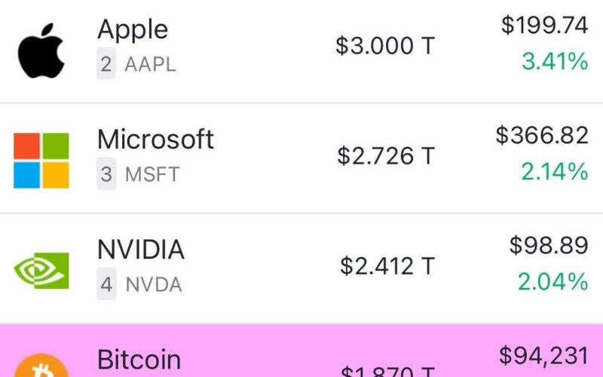Click the NVDA ticker symbol
The width and height of the screenshot is (603, 377).
(154, 285)
